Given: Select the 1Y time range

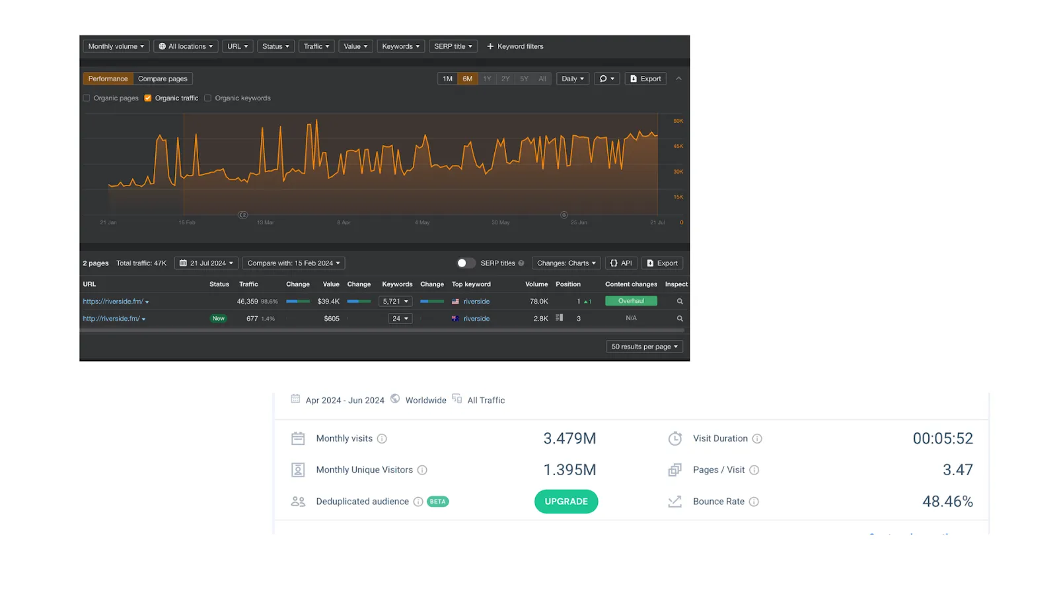Looking at the screenshot, I should point(487,79).
